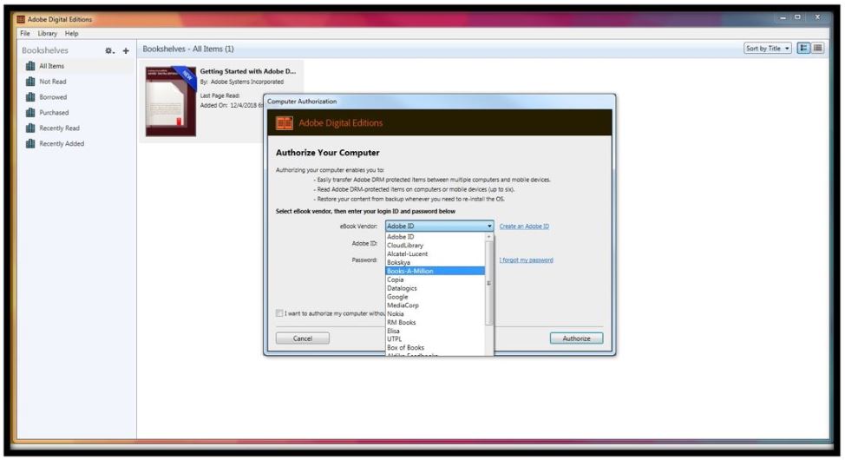Click the Getting Started with Adobe D... title

(x=248, y=71)
